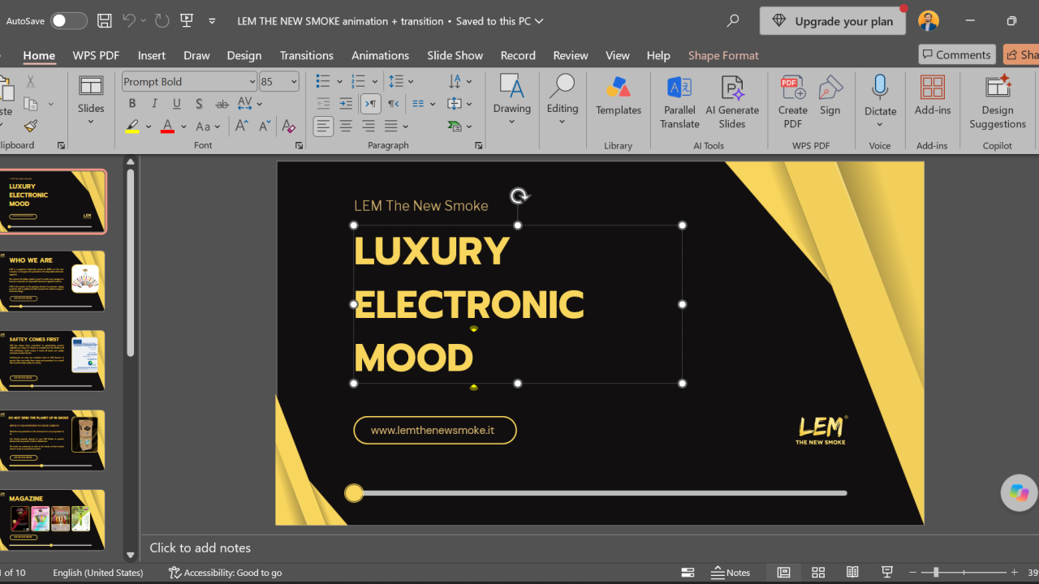
Task: Open the Templates library
Action: [619, 96]
